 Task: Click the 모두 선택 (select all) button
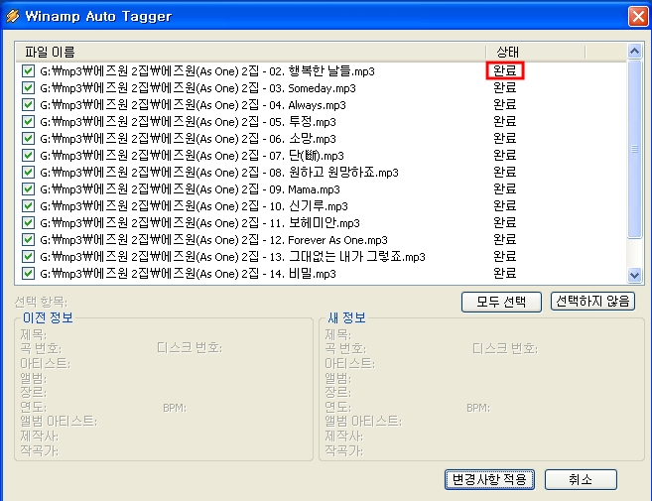click(x=501, y=302)
